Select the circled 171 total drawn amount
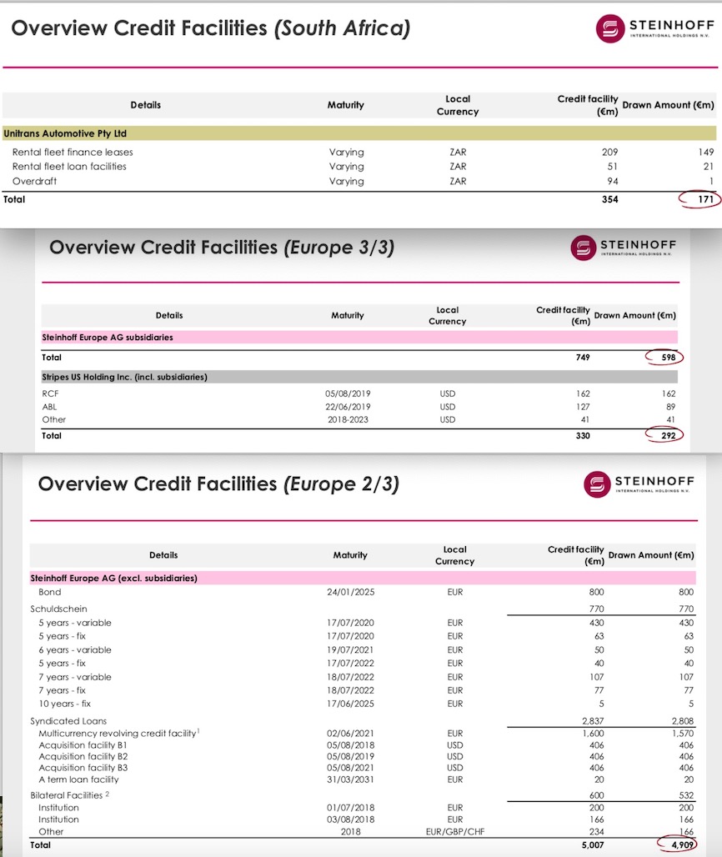The height and width of the screenshot is (857, 722). pos(703,199)
